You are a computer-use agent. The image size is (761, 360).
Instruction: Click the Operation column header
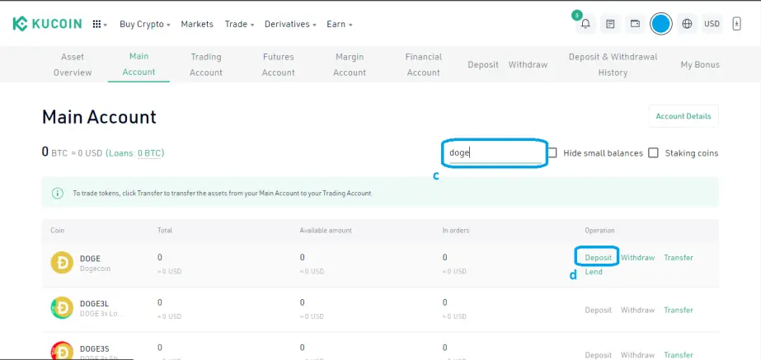click(x=599, y=231)
